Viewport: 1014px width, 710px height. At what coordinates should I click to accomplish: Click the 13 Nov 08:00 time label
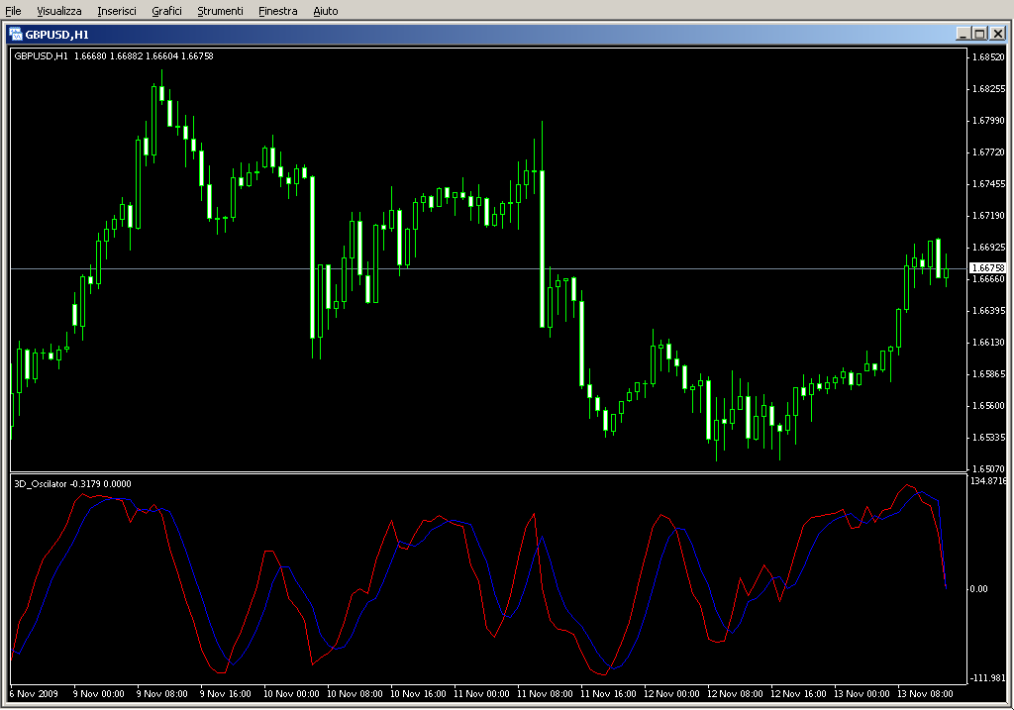click(x=925, y=693)
